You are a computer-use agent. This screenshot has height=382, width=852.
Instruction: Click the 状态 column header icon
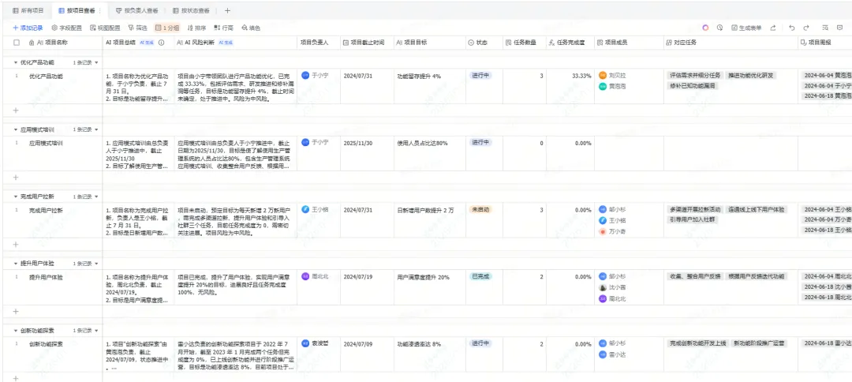pos(470,43)
